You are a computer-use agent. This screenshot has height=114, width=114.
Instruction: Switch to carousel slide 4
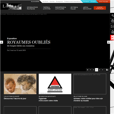pyautogui.click(x=99, y=70)
